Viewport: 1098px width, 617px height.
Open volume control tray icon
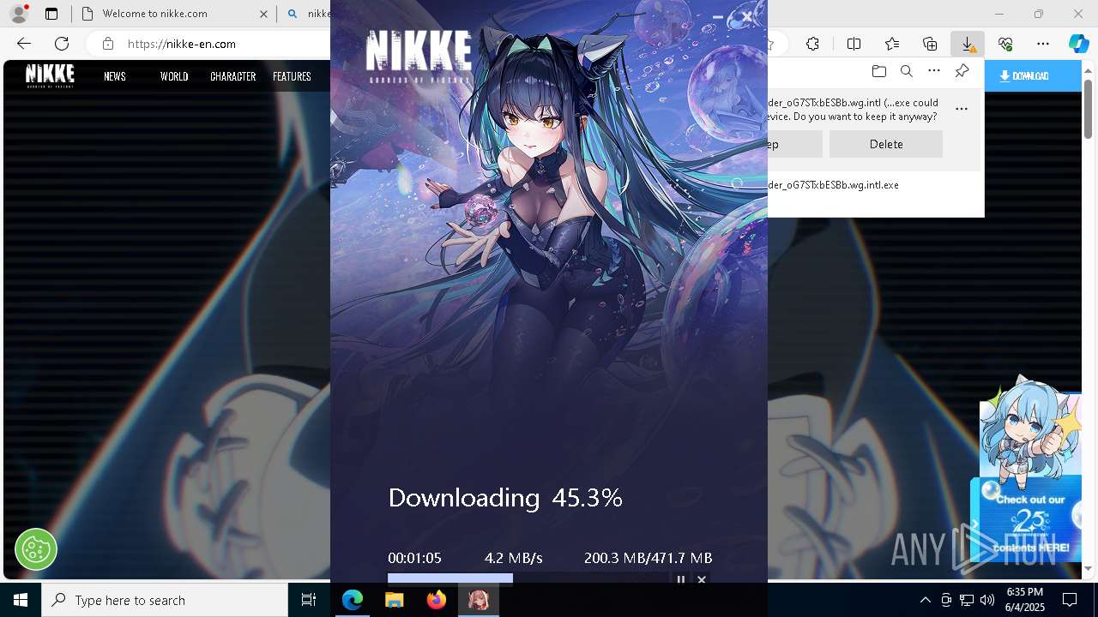(x=987, y=600)
